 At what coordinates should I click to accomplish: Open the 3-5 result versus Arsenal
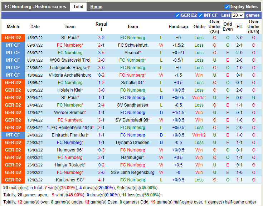pos(101,53)
